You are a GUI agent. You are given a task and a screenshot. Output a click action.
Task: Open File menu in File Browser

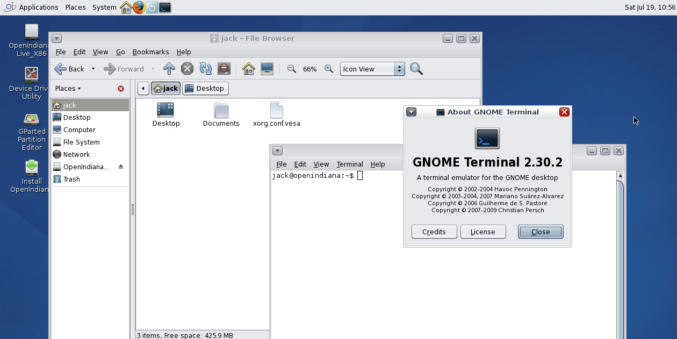point(61,52)
